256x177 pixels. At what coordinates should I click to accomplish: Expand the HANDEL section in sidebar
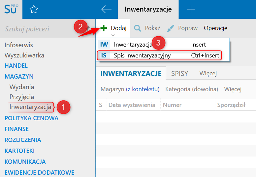[x=16, y=66]
